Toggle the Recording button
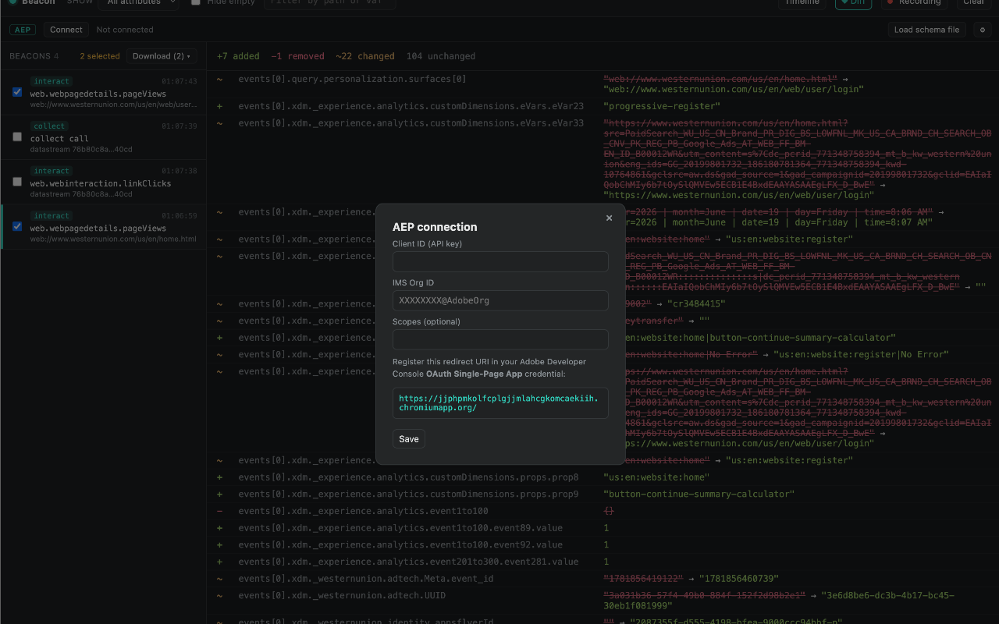 coord(915,3)
